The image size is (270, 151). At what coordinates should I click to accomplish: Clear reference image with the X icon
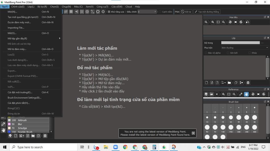tap(217, 94)
